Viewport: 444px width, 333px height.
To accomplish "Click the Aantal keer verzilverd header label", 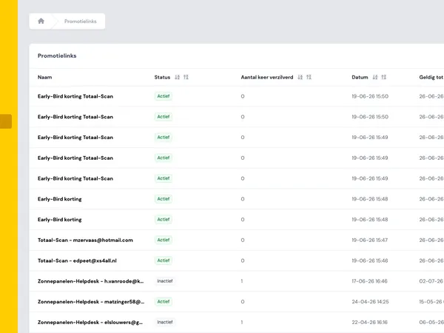I will [x=267, y=77].
